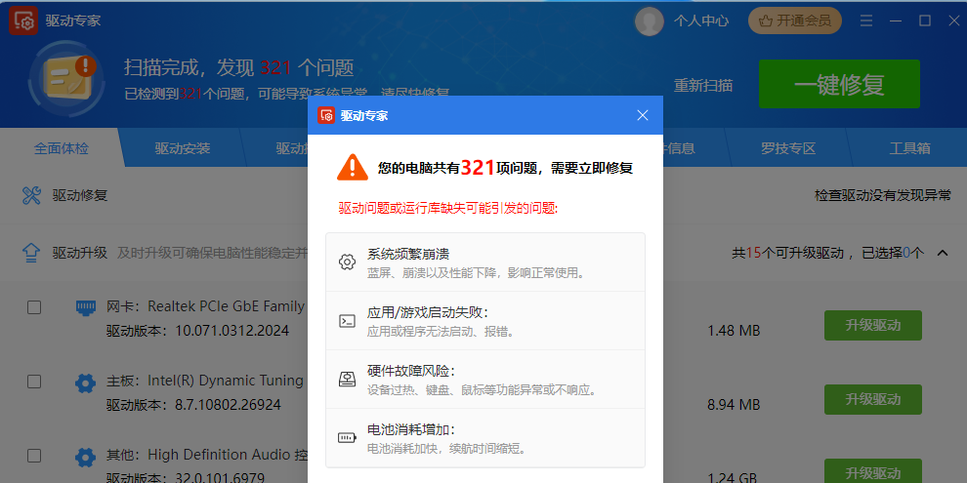
Task: Click the 1.48 MB file size
Action: [734, 331]
